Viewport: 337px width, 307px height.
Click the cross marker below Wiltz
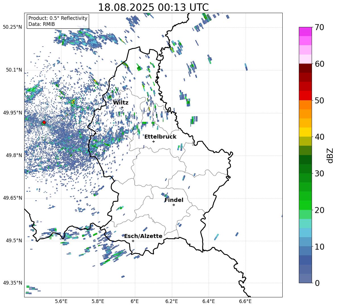click(122, 107)
